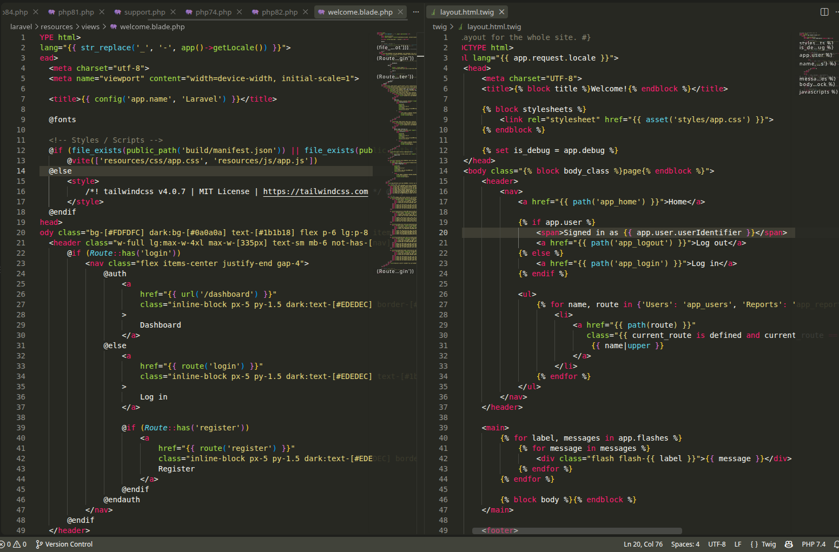Click the '{% block stylesheets %}' line

click(x=534, y=109)
